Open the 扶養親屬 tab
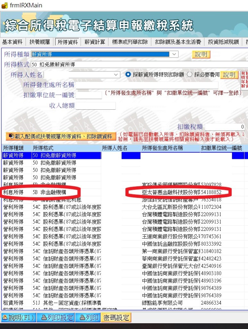The image size is (248, 329). click(x=39, y=42)
